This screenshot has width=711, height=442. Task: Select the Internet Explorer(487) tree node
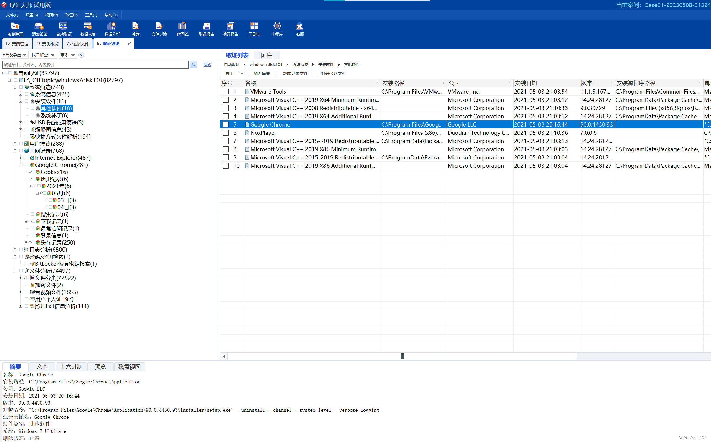63,158
